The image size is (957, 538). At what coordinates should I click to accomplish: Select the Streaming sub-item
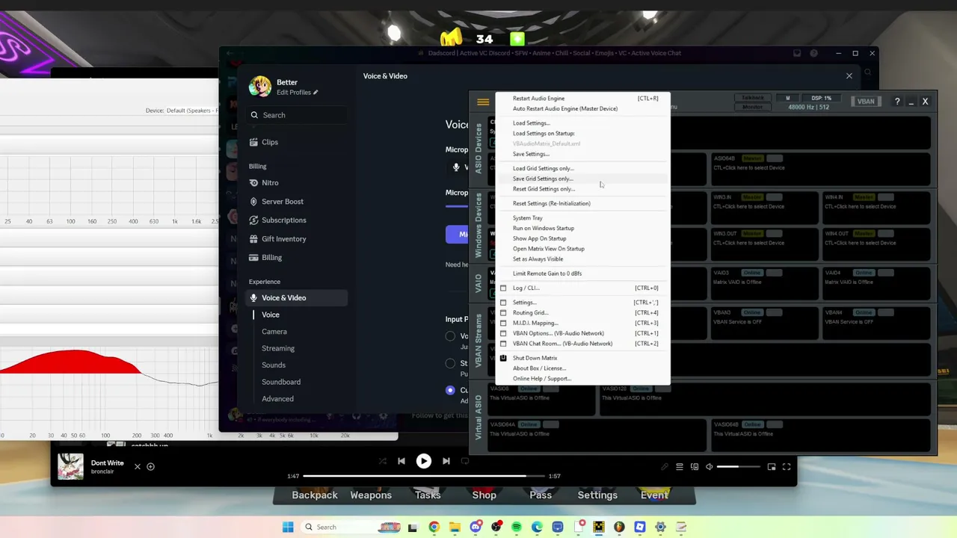(278, 348)
